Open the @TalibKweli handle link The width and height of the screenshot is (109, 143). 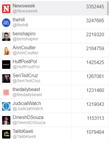(x=24, y=137)
